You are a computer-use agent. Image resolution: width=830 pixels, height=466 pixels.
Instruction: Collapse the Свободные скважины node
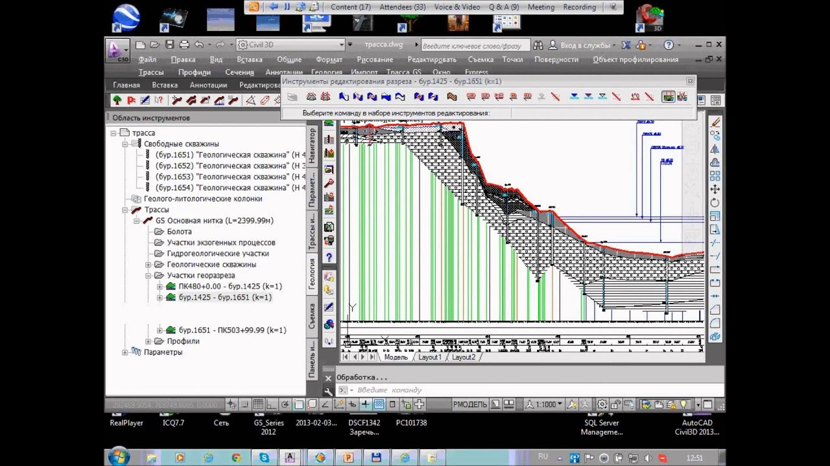125,144
